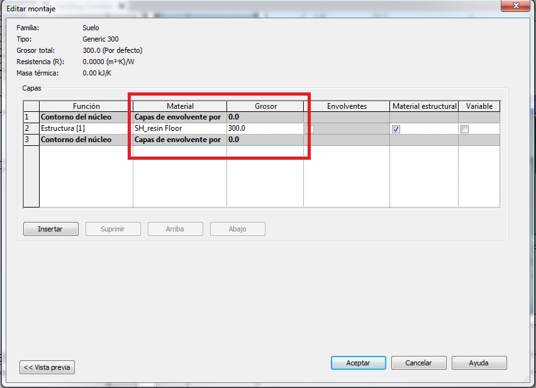Enable Variable checkbox for Estructura layer
Viewport: 536px width, 388px height.
point(464,129)
